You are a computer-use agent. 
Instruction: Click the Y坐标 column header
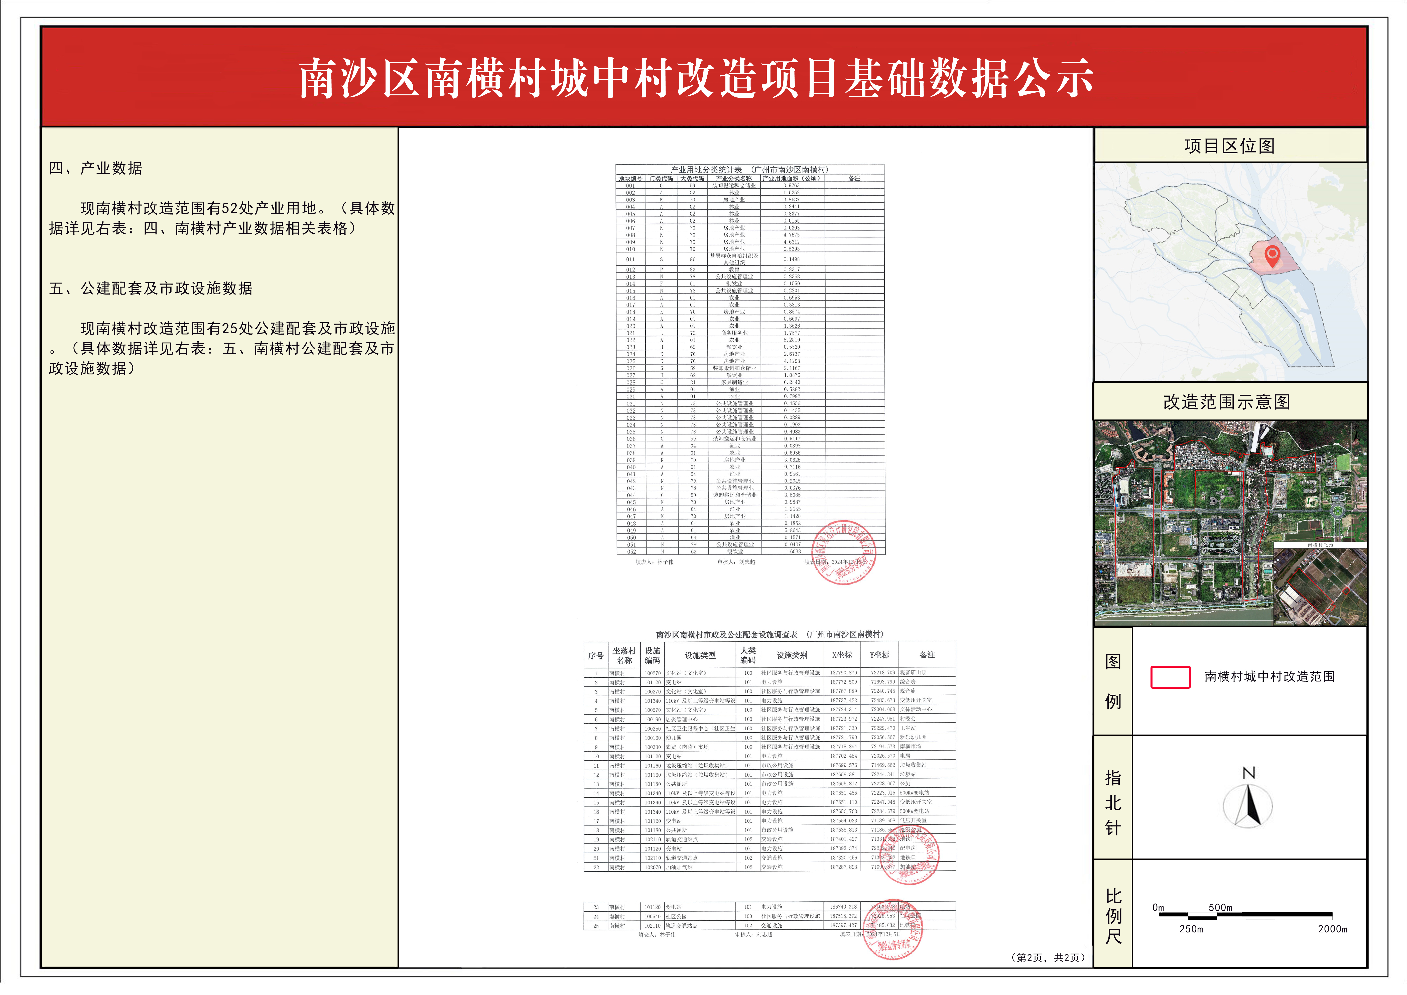(x=879, y=655)
